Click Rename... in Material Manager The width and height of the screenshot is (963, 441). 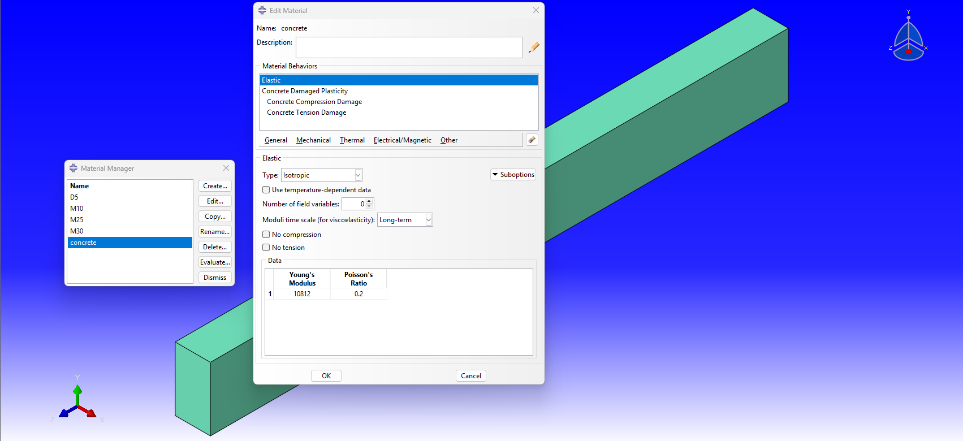(x=215, y=232)
